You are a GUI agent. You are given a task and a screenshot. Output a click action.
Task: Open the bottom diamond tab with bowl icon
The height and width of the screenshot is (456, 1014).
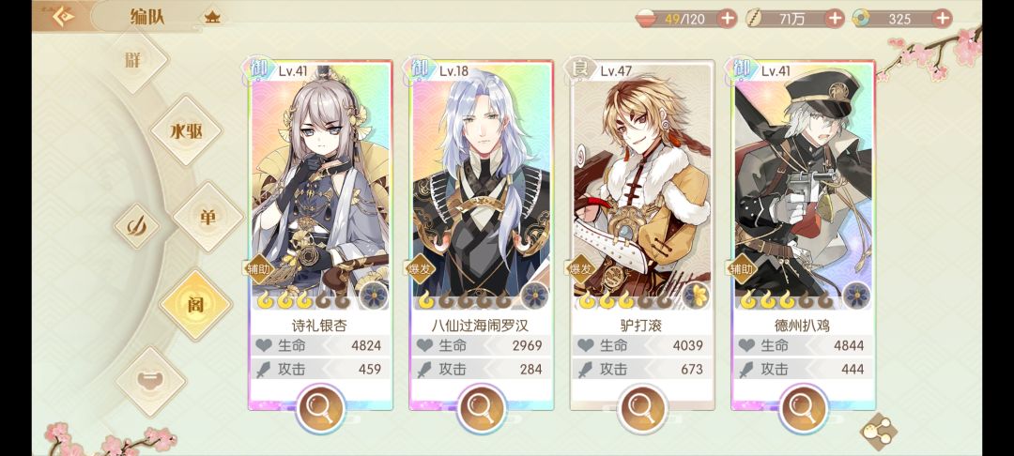click(x=150, y=381)
